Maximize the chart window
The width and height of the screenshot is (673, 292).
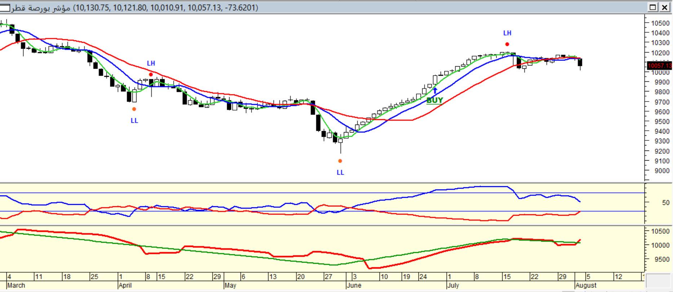tap(653, 7)
